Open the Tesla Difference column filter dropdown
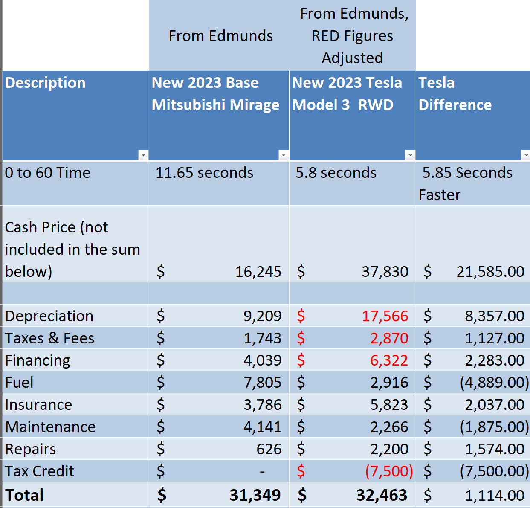Screen dimensions: 530x508 coord(526,155)
